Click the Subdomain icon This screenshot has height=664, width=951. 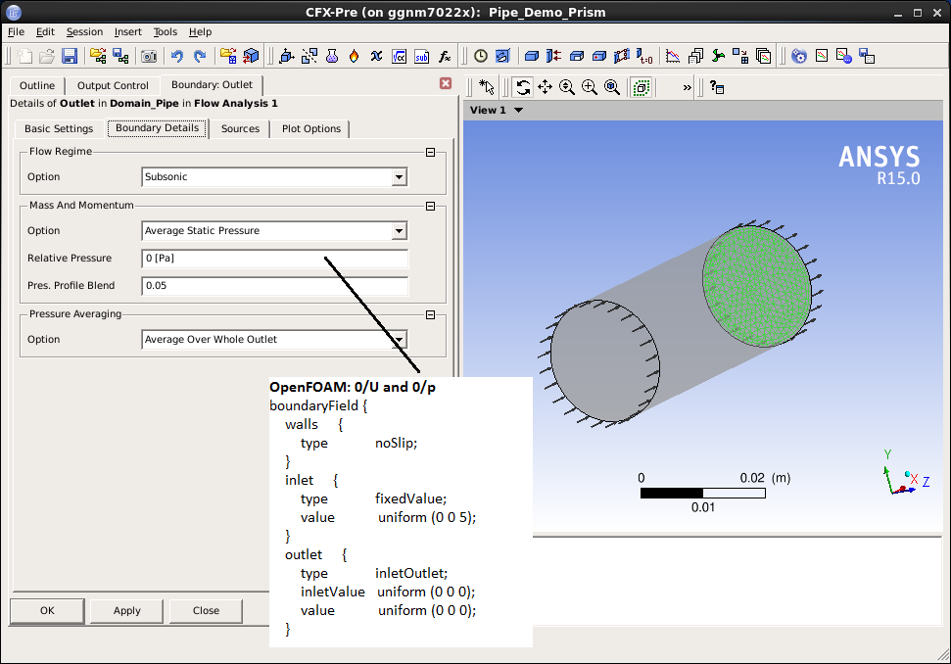[576, 57]
